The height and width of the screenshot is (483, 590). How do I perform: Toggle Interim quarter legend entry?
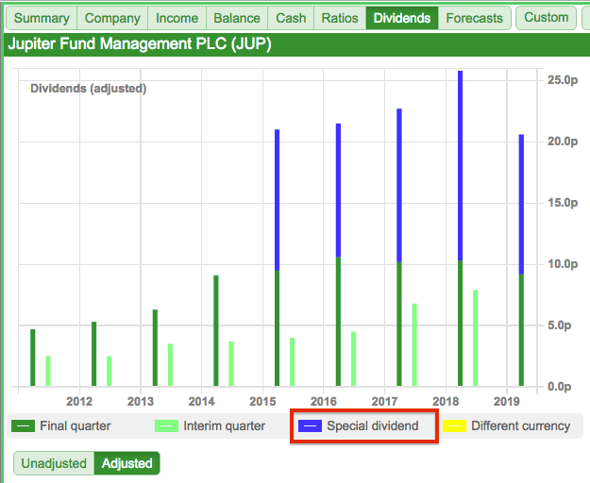pos(210,425)
